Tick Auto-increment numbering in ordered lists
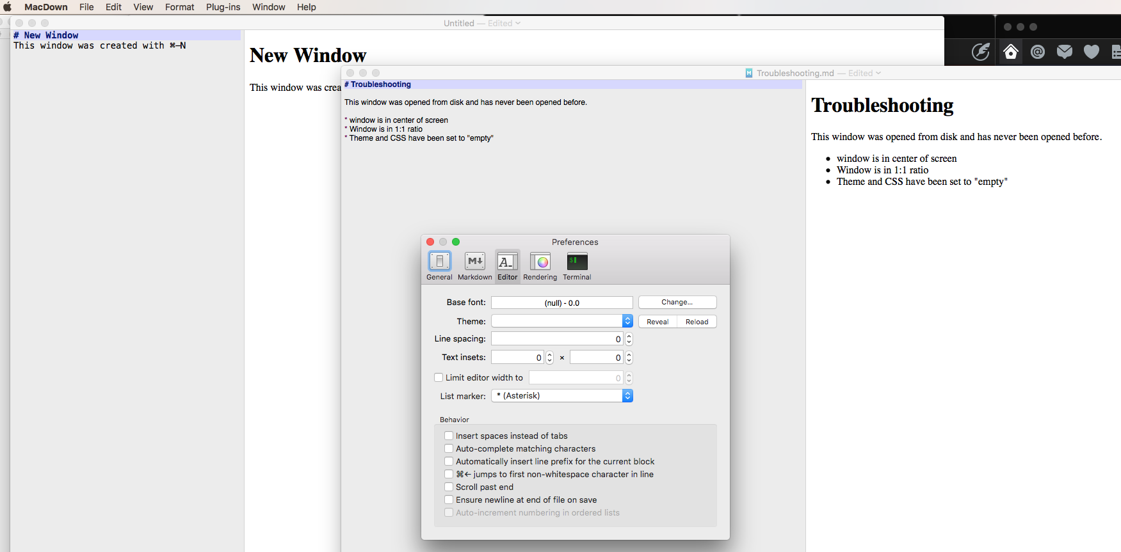Screen dimensions: 1121x552 point(449,512)
